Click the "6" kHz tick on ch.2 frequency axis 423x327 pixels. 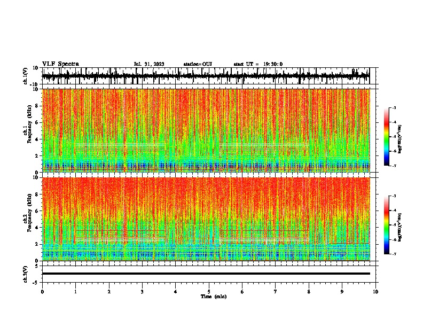37,211
